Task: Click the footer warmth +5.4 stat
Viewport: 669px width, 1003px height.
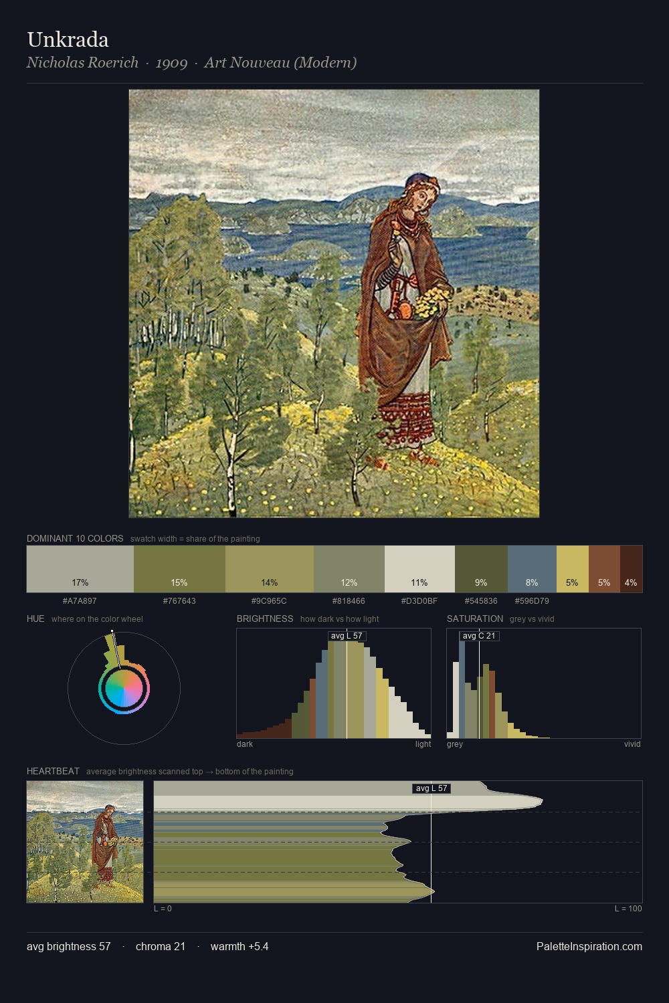Action: (x=240, y=946)
